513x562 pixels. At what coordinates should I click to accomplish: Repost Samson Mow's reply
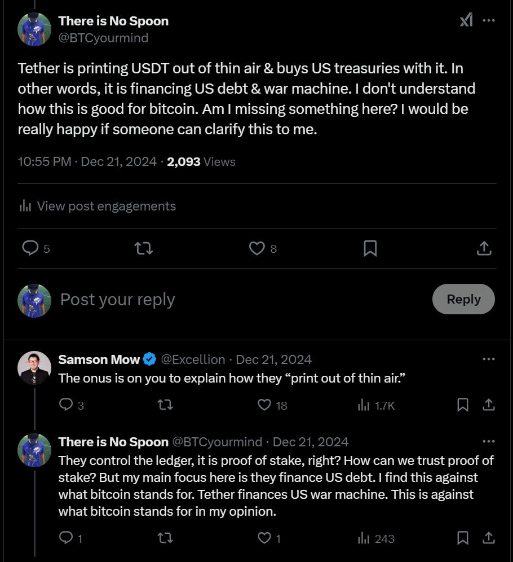pyautogui.click(x=165, y=405)
